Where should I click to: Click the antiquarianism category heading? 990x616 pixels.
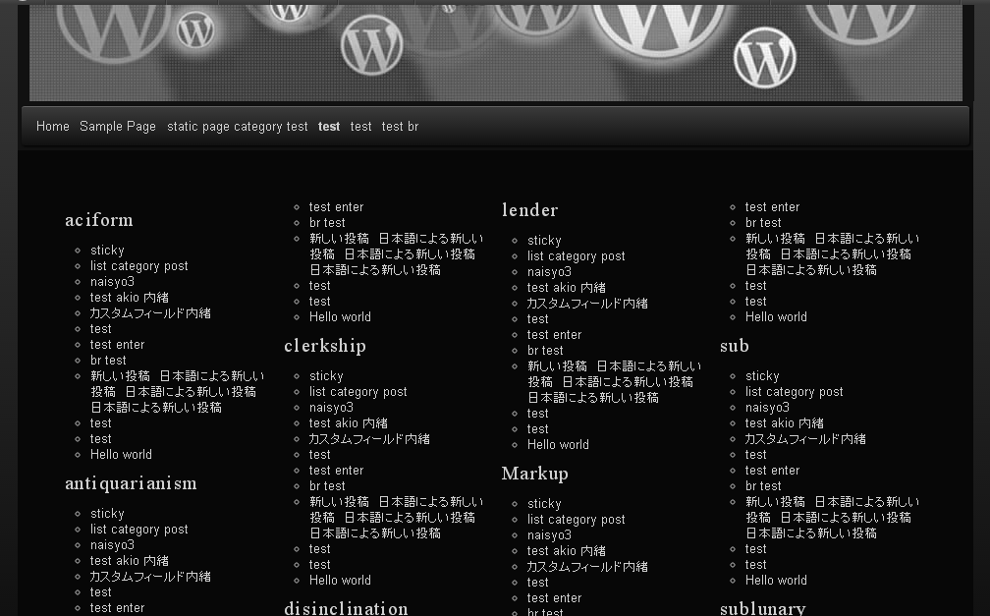click(x=131, y=483)
